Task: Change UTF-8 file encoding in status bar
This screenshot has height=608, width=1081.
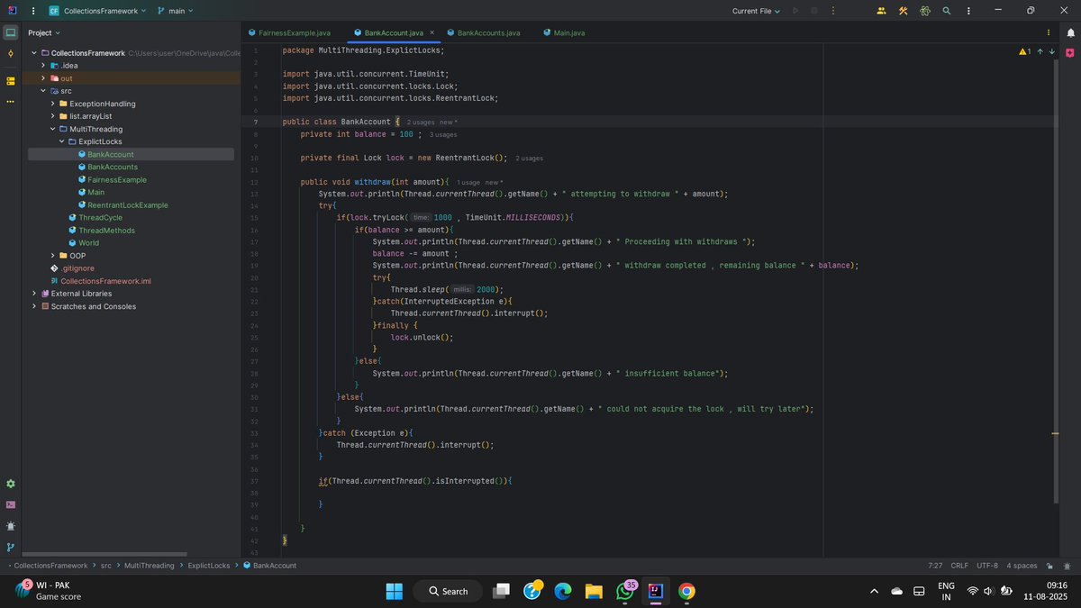Action: (x=987, y=566)
